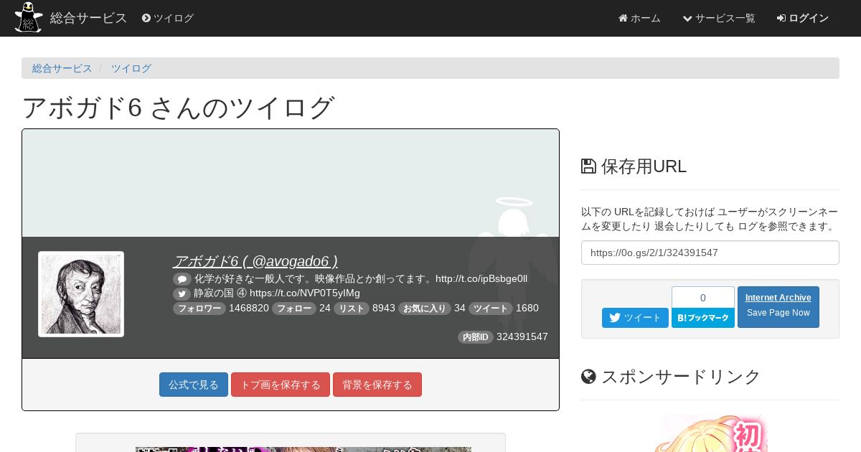Open the ツイログ link in navbar

(168, 18)
